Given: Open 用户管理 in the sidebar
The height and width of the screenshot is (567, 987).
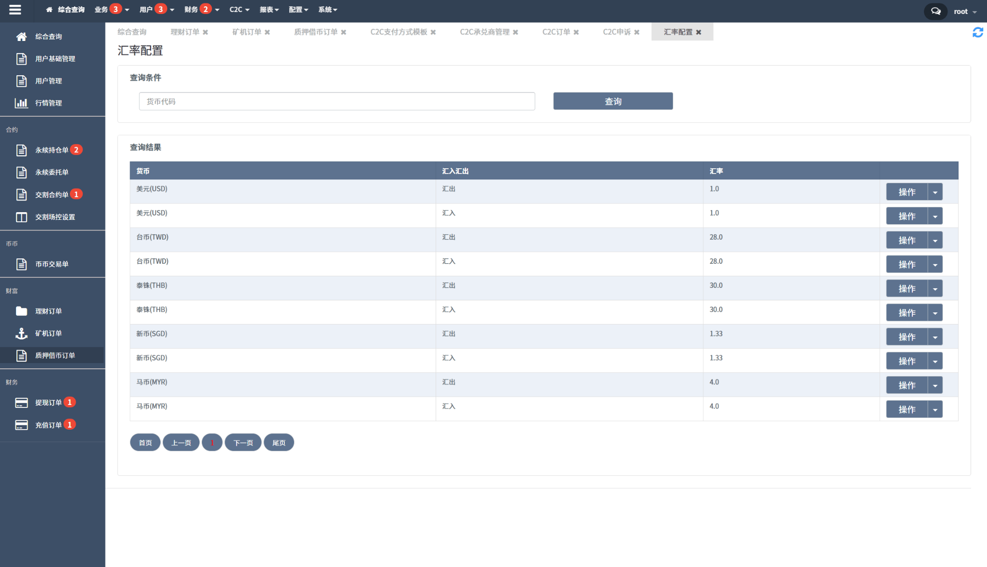Looking at the screenshot, I should click(x=49, y=81).
